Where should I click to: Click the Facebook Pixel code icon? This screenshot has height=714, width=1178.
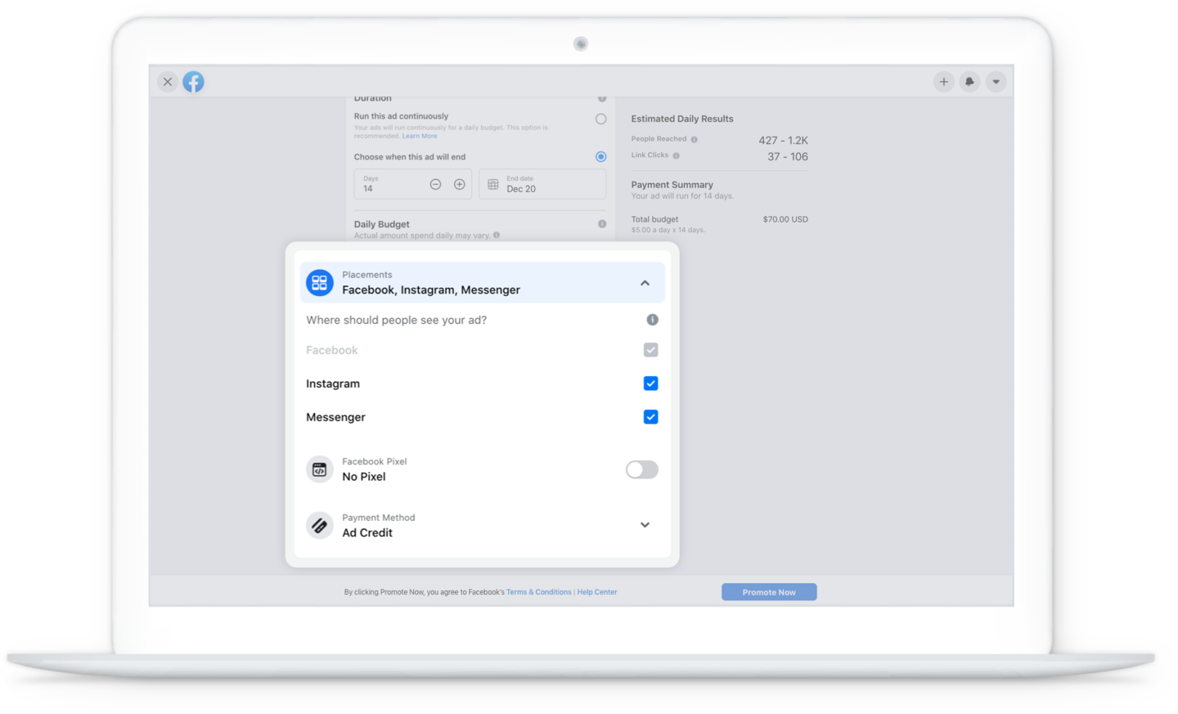click(320, 469)
